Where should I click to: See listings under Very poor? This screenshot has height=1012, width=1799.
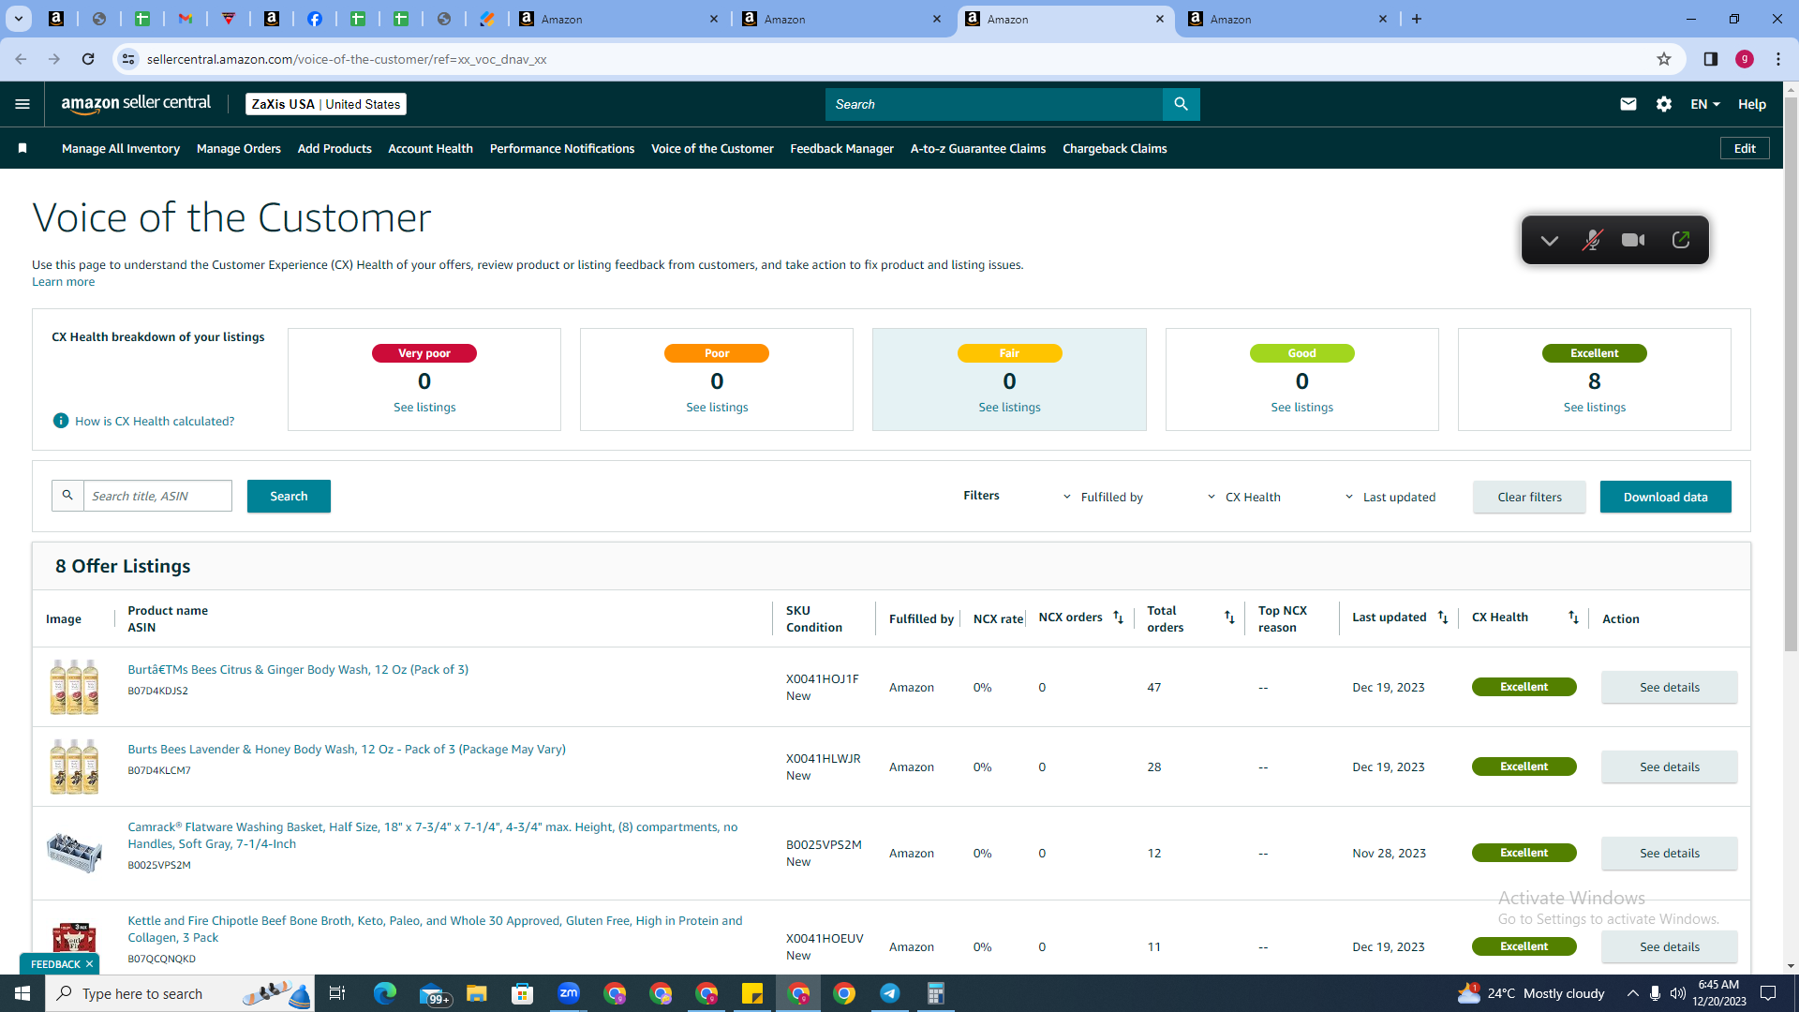pyautogui.click(x=424, y=407)
